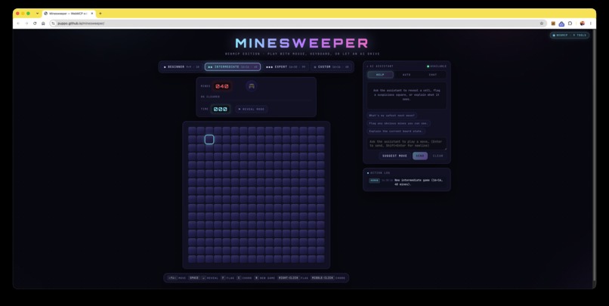The width and height of the screenshot is (609, 306).
Task: Click the address bar URL
Action: tap(81, 23)
